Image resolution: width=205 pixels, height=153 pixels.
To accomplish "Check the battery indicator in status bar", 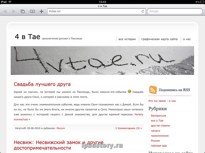I will click(202, 2).
